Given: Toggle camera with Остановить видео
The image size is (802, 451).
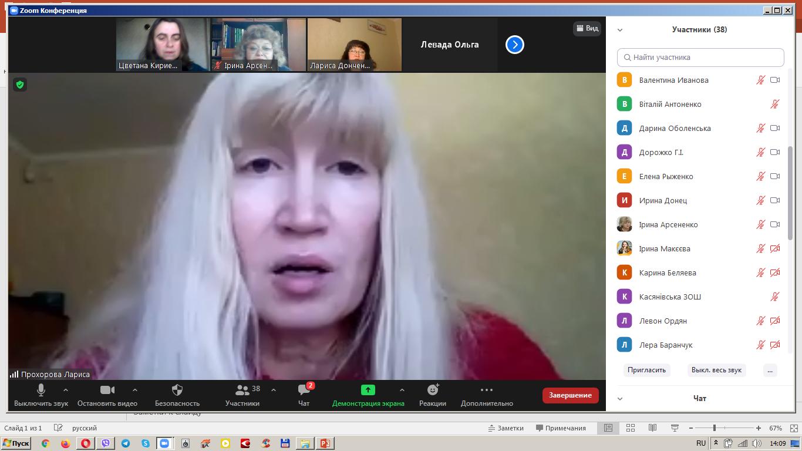Looking at the screenshot, I should click(107, 390).
